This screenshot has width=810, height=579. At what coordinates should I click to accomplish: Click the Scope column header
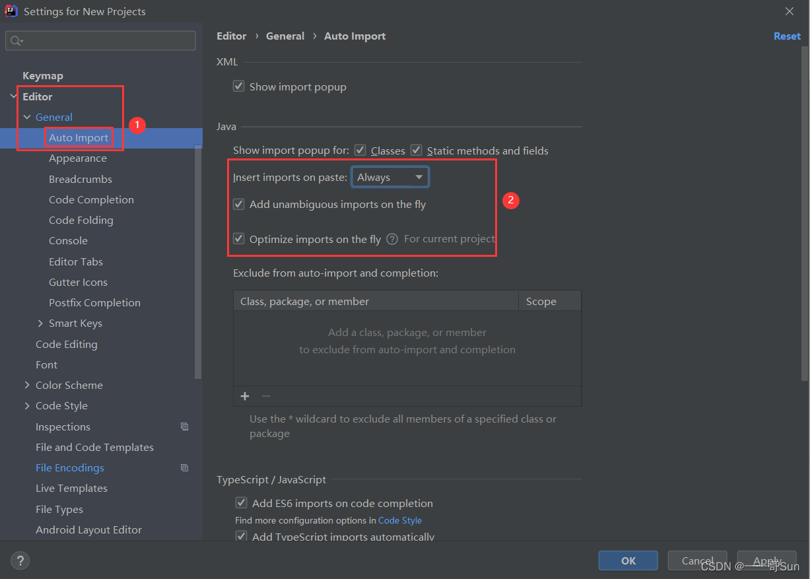[x=550, y=301]
